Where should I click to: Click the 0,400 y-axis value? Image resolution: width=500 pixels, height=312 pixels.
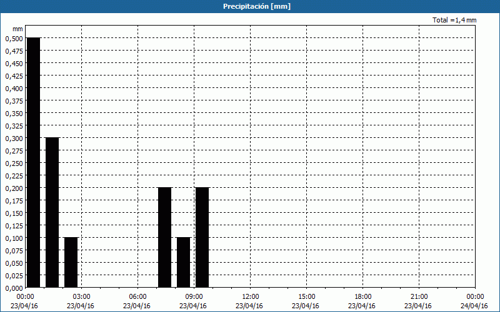[x=14, y=89]
